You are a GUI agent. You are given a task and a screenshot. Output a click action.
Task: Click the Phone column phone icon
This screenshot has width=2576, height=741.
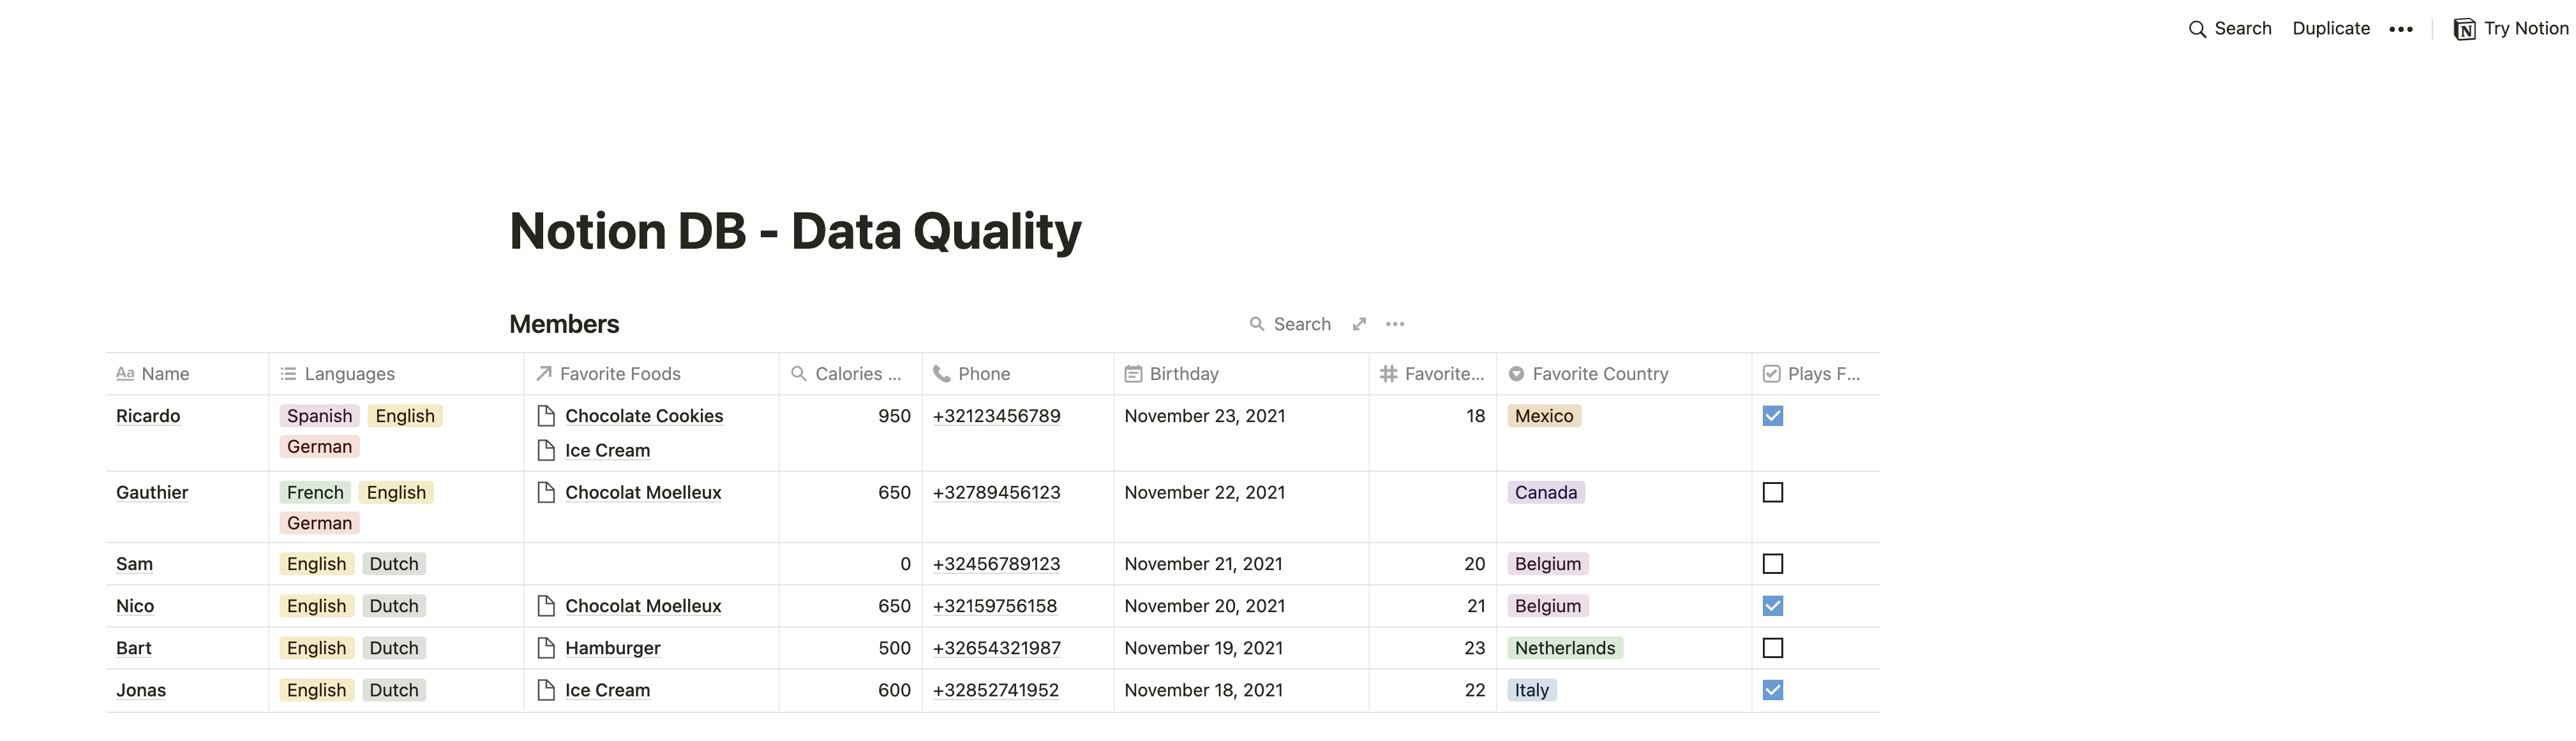point(941,374)
